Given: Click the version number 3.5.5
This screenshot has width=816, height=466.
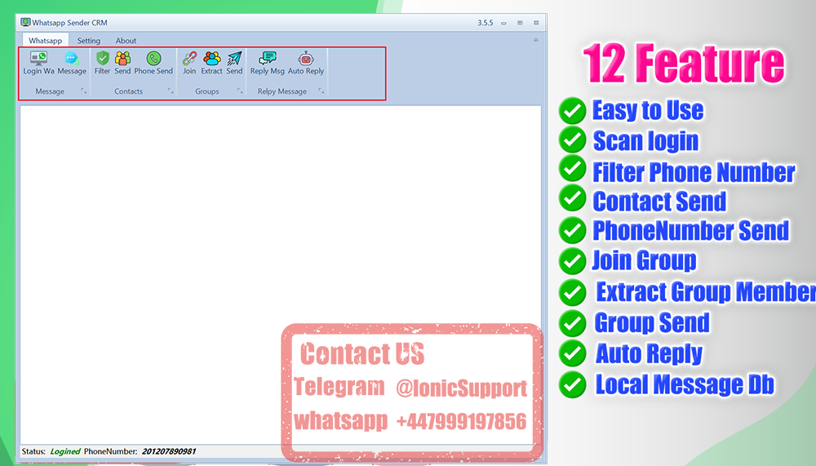Looking at the screenshot, I should tap(485, 23).
